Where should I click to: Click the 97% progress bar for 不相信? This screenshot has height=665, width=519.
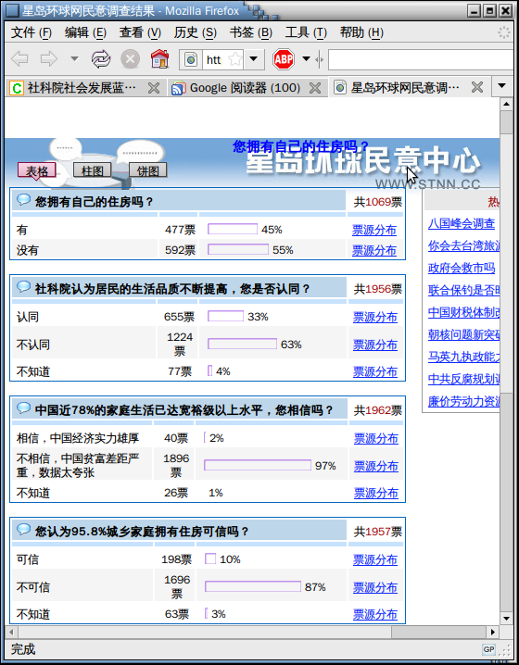(x=258, y=465)
